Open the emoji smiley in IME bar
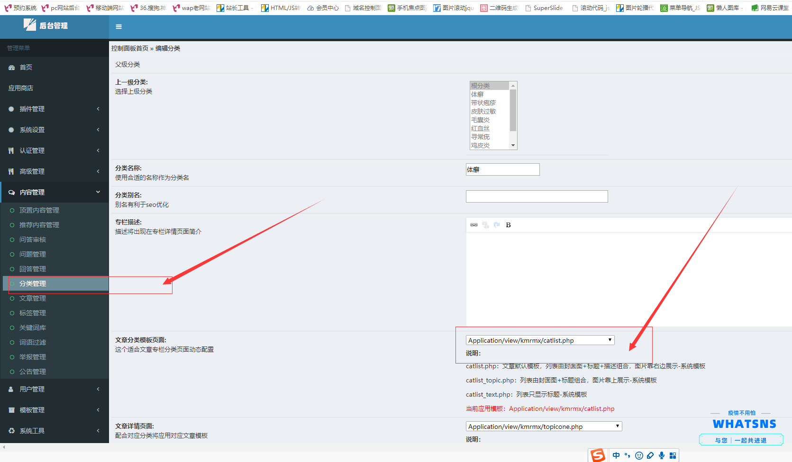This screenshot has width=792, height=462. pos(639,455)
